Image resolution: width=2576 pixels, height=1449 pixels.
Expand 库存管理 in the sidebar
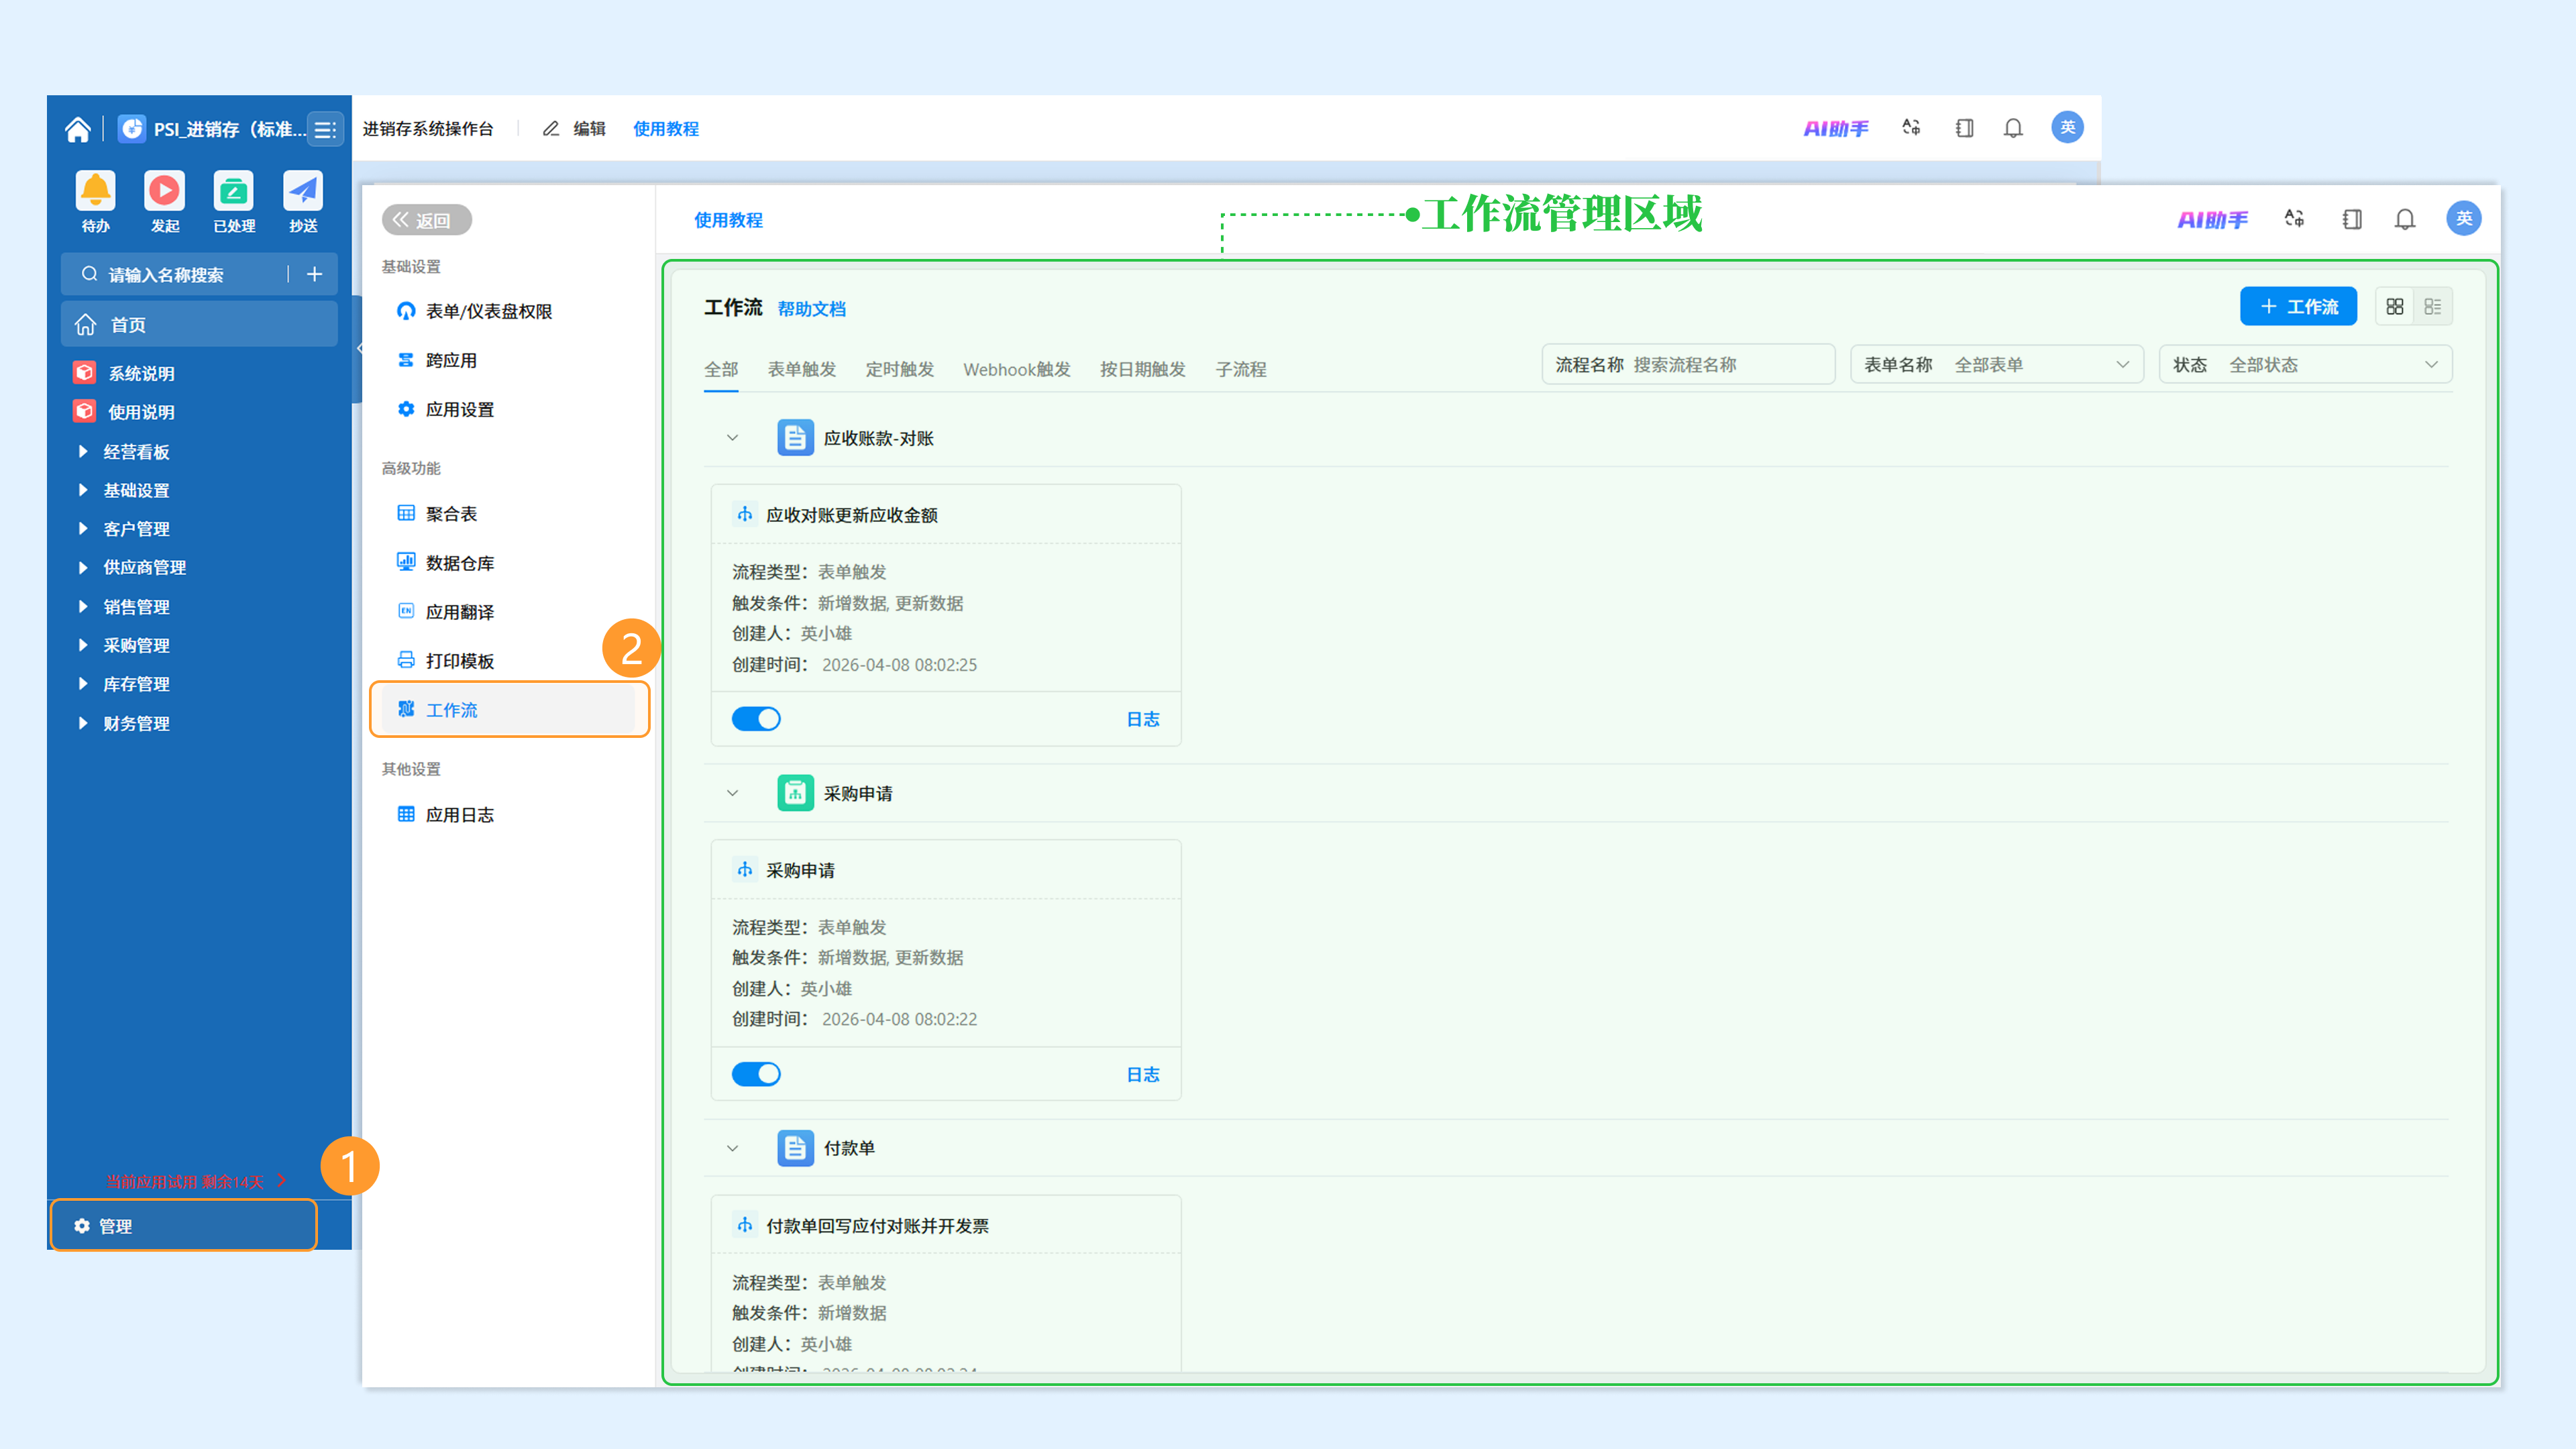coord(83,684)
